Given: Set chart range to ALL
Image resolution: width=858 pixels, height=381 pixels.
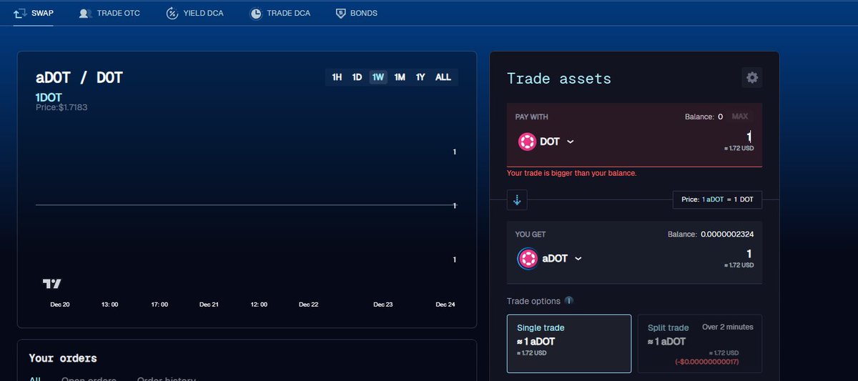Looking at the screenshot, I should coord(443,77).
